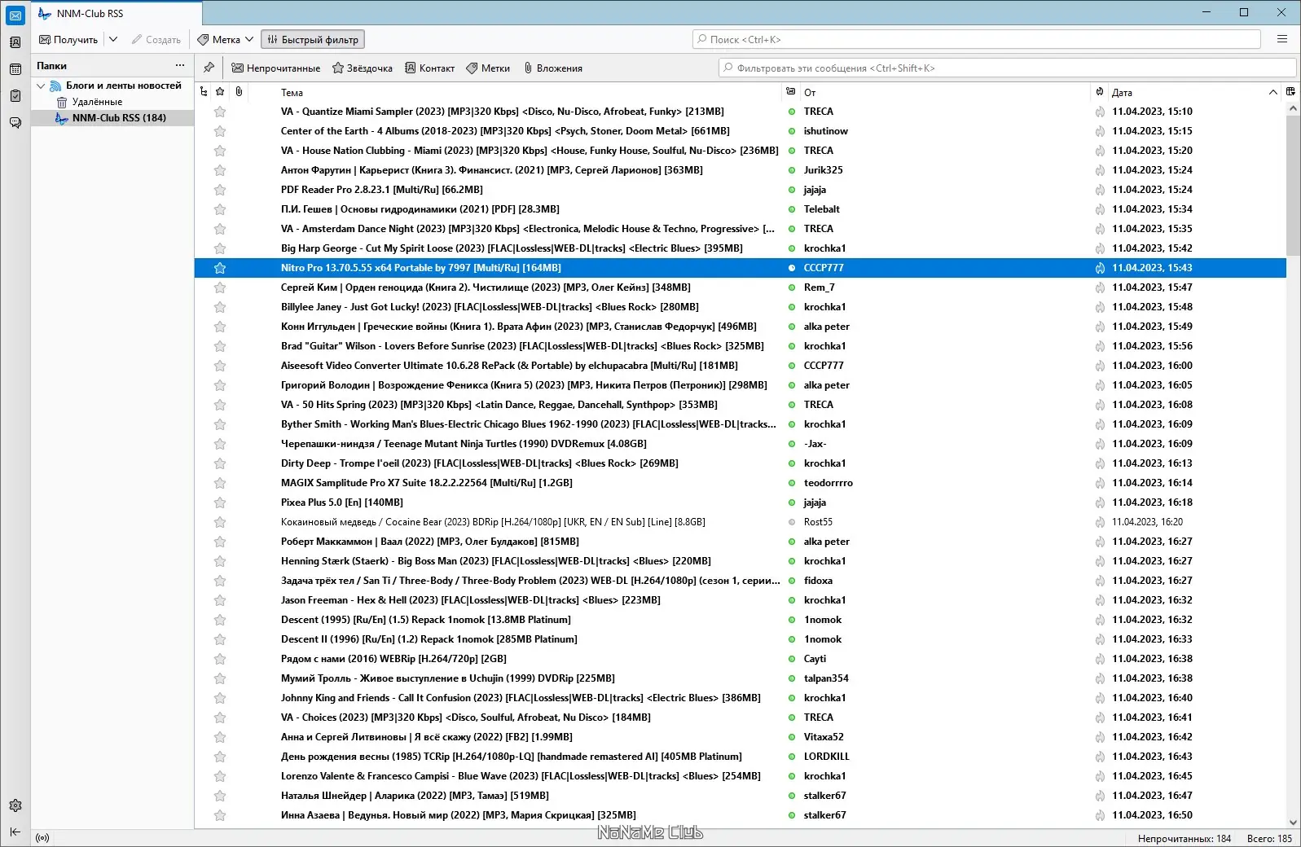Sort messages by Date column
Image resolution: width=1301 pixels, height=847 pixels.
1194,92
